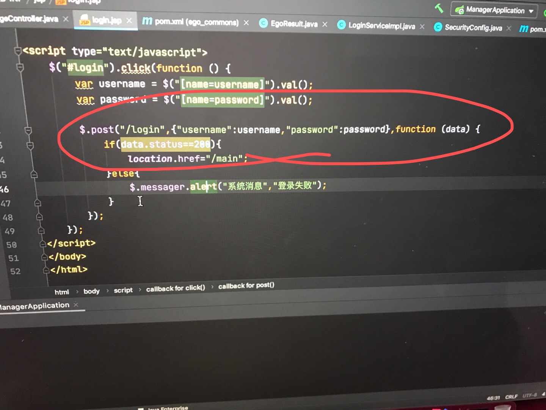Click the 46:31 caret position in status bar
546x410 pixels.
tap(493, 398)
